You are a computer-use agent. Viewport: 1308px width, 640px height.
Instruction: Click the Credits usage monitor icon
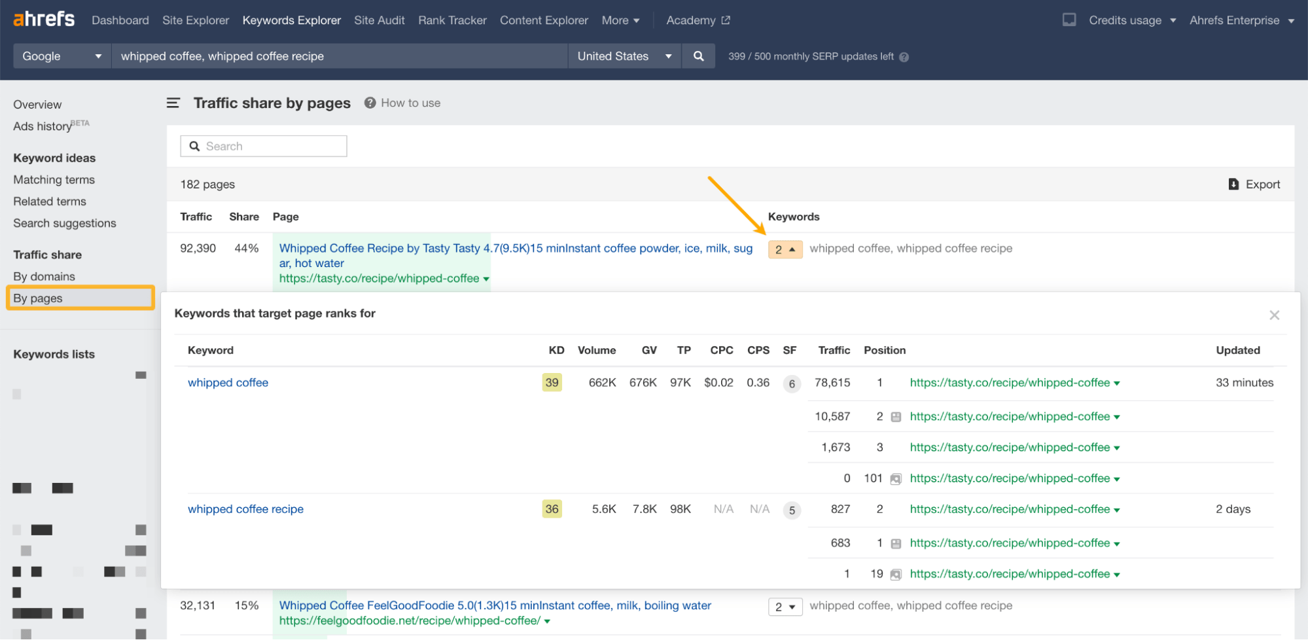[1069, 20]
